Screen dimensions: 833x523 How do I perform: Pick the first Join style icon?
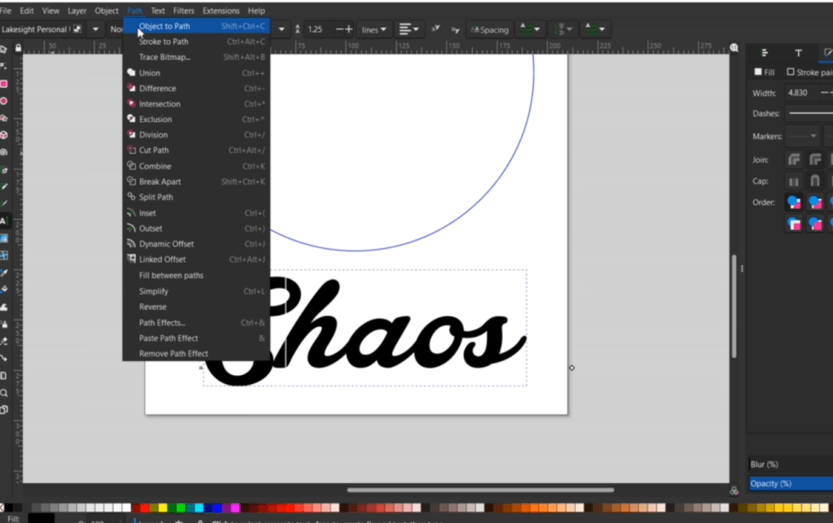tap(793, 159)
